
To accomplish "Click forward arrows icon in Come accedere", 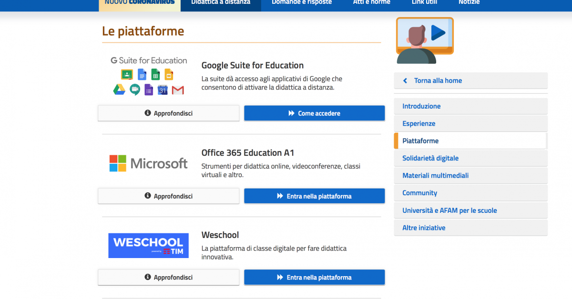I will click(291, 113).
